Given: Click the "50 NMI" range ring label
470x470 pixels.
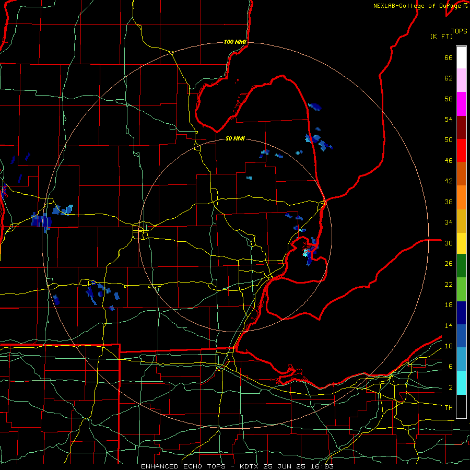Looking at the screenshot, I should pyautogui.click(x=235, y=138).
